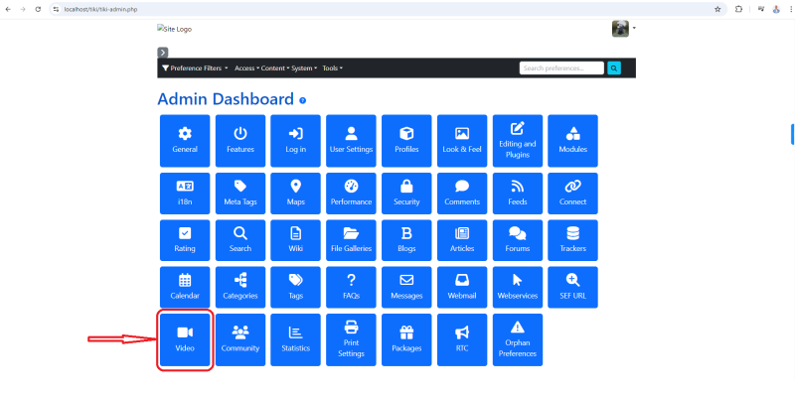Viewport: 795px width, 397px height.
Task: Open the Log in settings tile
Action: click(295, 141)
